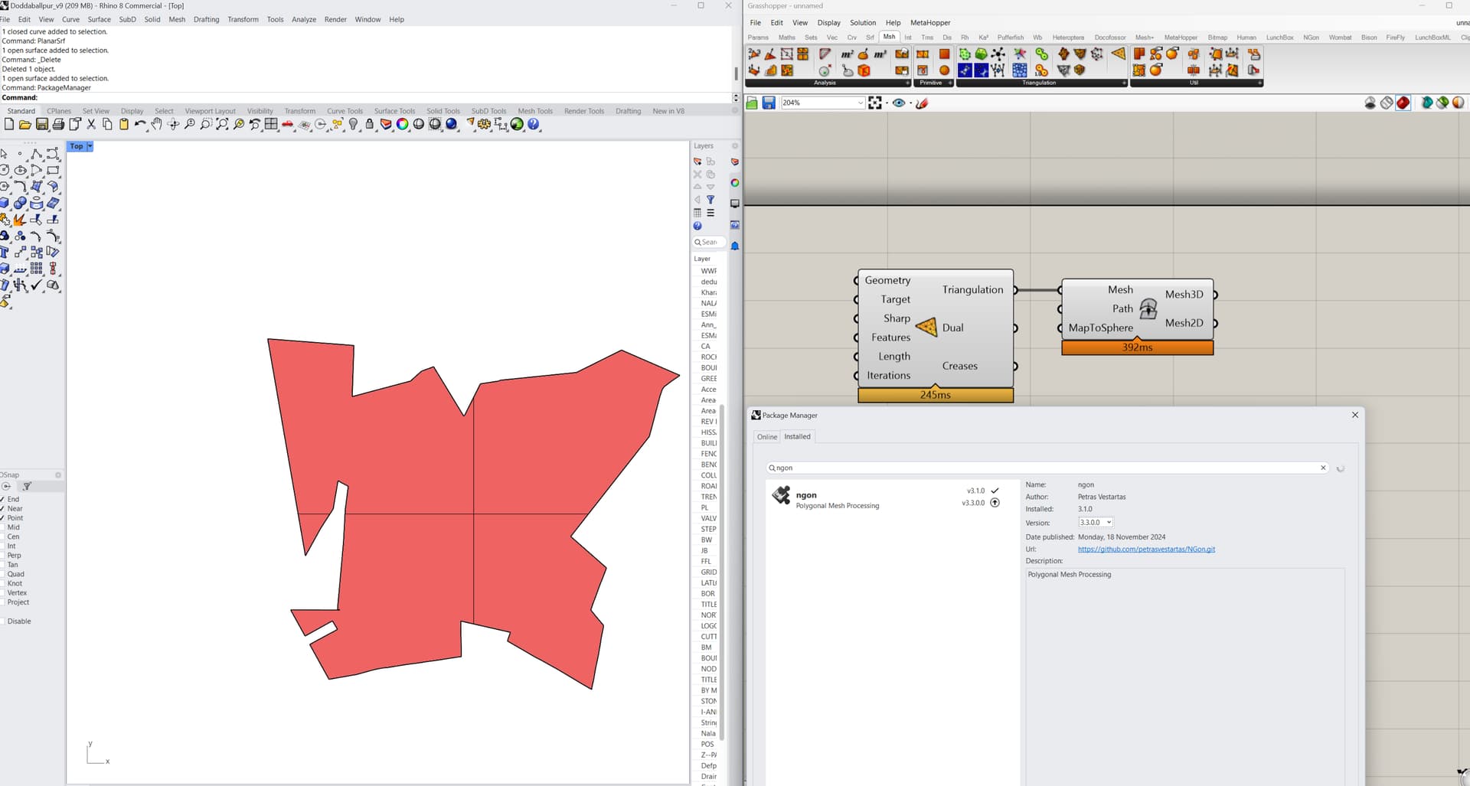Open a file with the folder icon in Rhino
This screenshot has width=1470, height=786.
(x=25, y=124)
